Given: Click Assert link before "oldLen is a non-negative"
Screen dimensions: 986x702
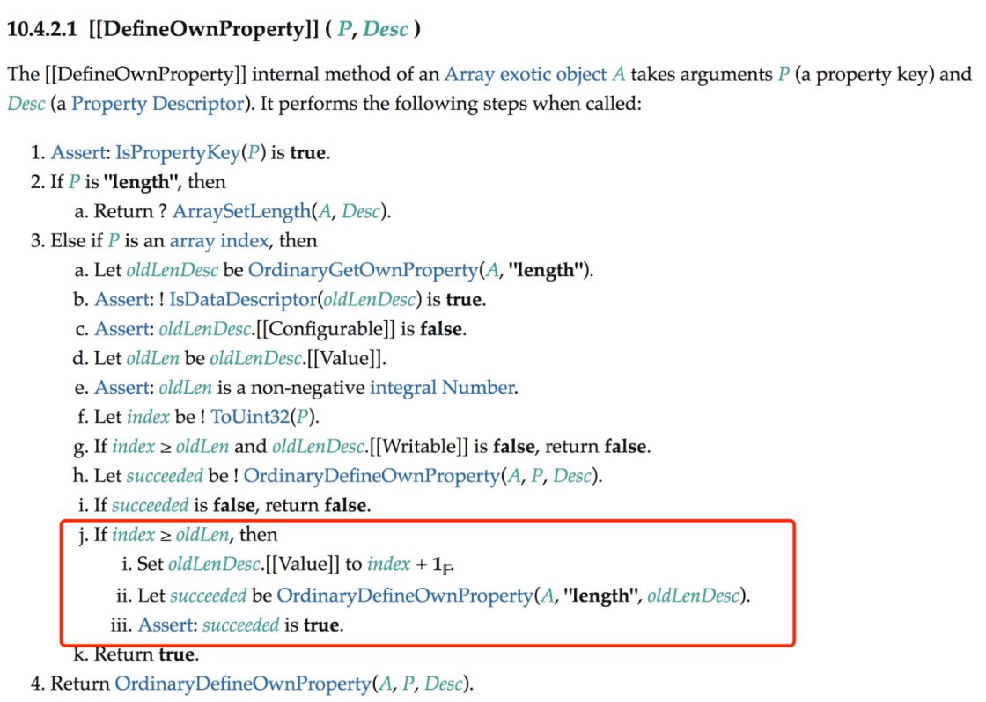Looking at the screenshot, I should pyautogui.click(x=122, y=388).
